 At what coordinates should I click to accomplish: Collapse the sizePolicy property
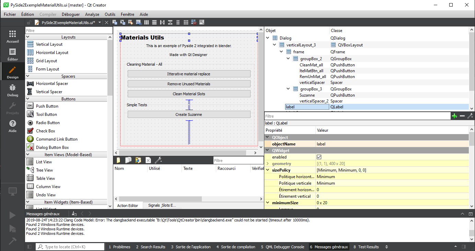click(x=268, y=170)
